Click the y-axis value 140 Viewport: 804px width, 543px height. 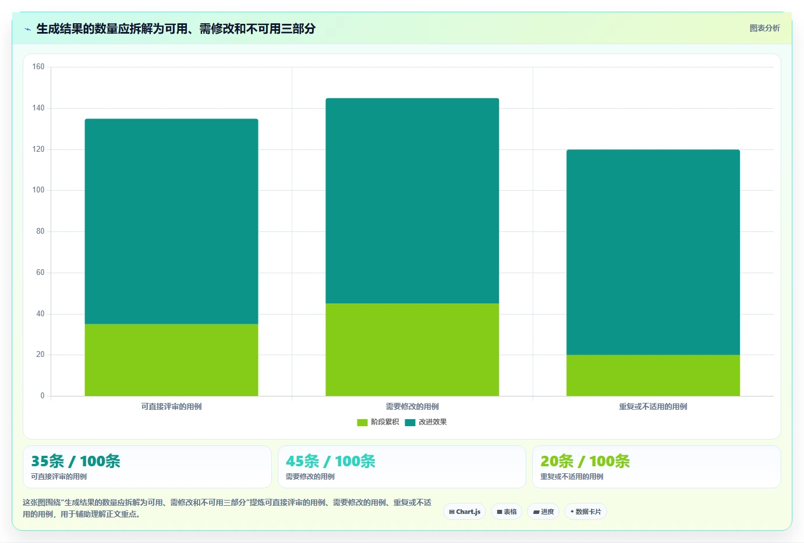point(38,108)
